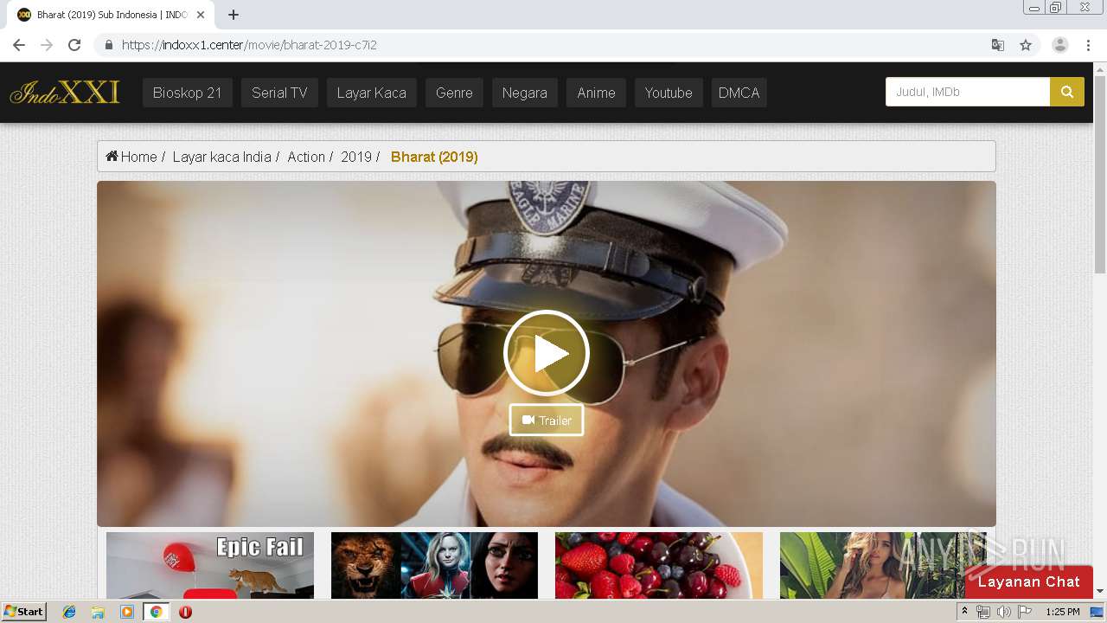Click the red Opera taskbar icon
The image size is (1107, 623).
pos(185,612)
